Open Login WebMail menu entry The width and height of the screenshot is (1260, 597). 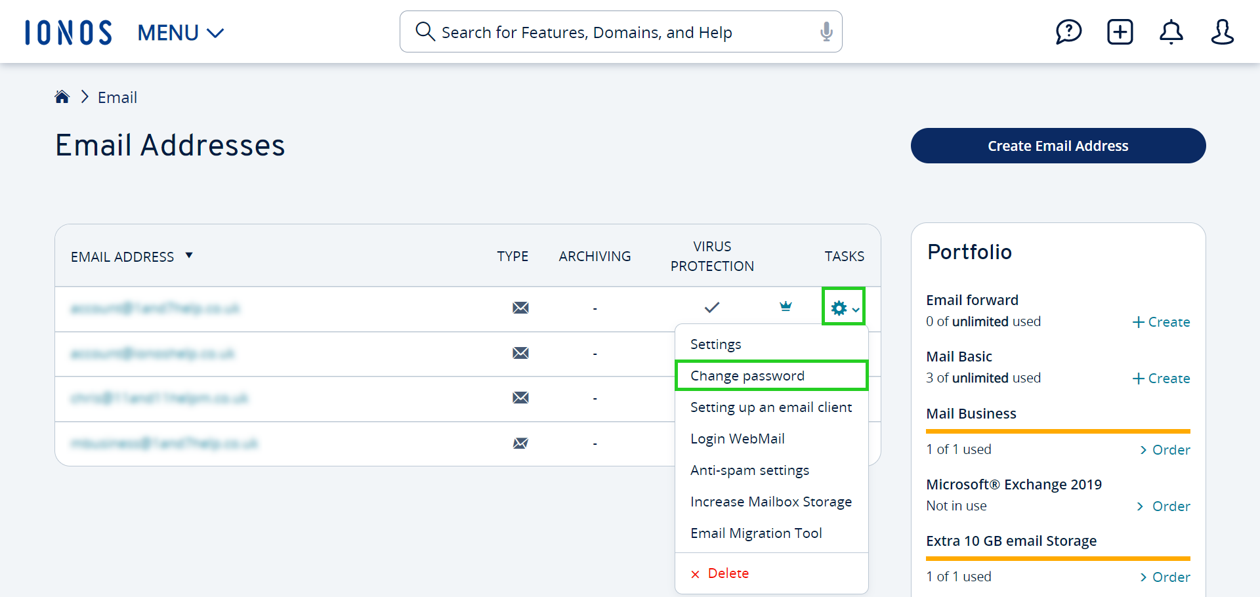click(x=737, y=438)
